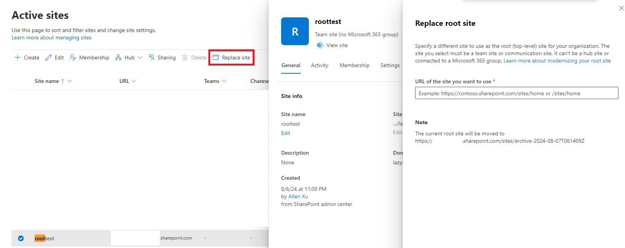Click the roottest site R logo tile
625x248 pixels.
pos(295,31)
